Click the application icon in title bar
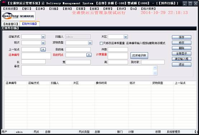This screenshot has height=135, width=199. pyautogui.click(x=4, y=3)
